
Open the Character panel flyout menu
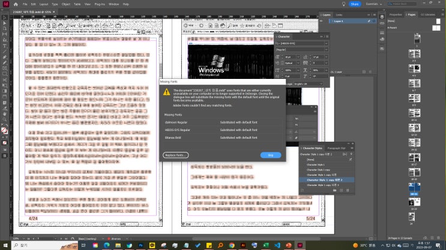(x=328, y=36)
